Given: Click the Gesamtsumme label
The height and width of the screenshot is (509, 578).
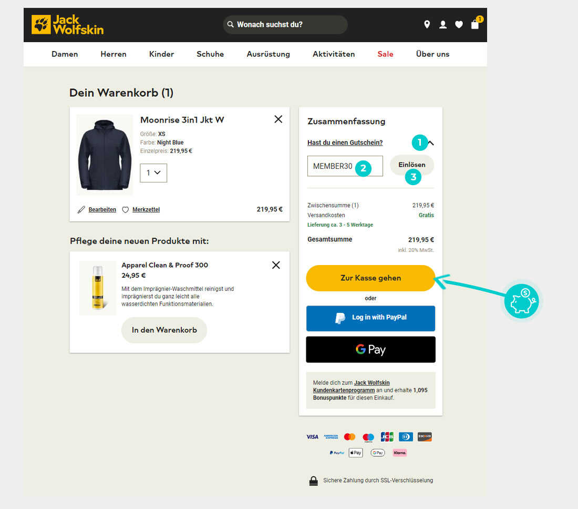Looking at the screenshot, I should click(329, 239).
